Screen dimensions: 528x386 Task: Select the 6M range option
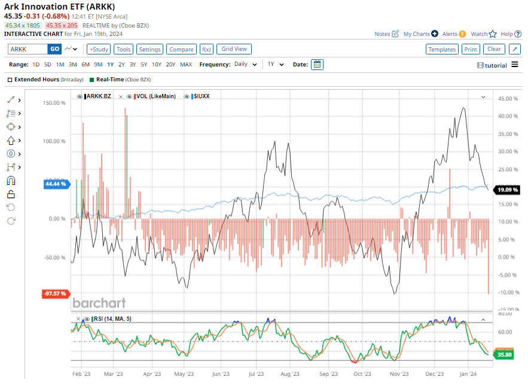coord(86,65)
